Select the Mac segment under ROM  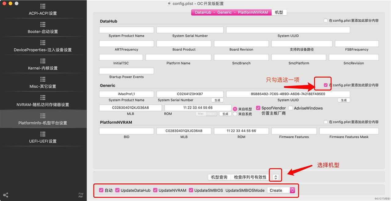(x=201, y=114)
